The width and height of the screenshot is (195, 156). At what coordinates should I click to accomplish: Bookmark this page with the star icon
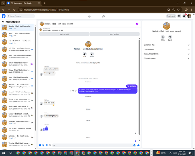[179, 9]
